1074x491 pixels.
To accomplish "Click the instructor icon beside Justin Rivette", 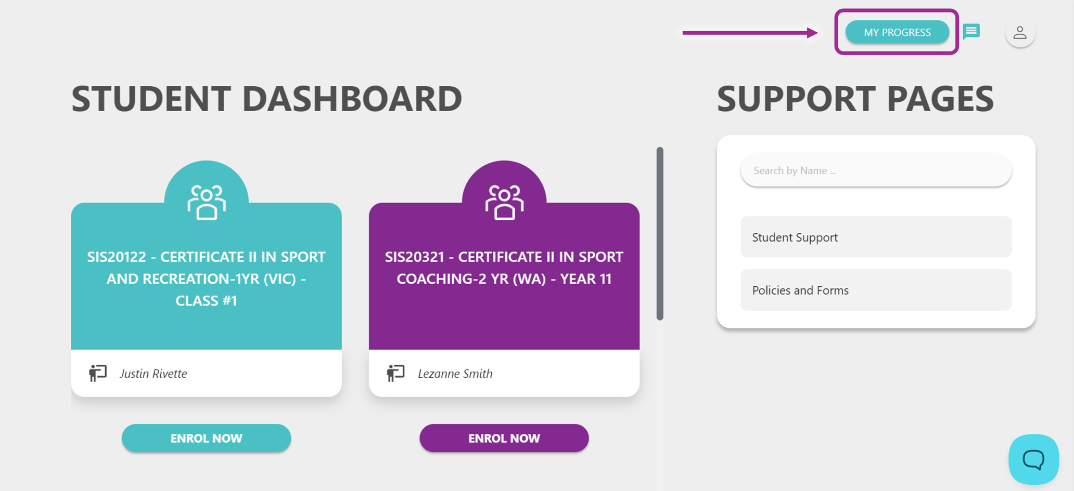I will pos(98,373).
